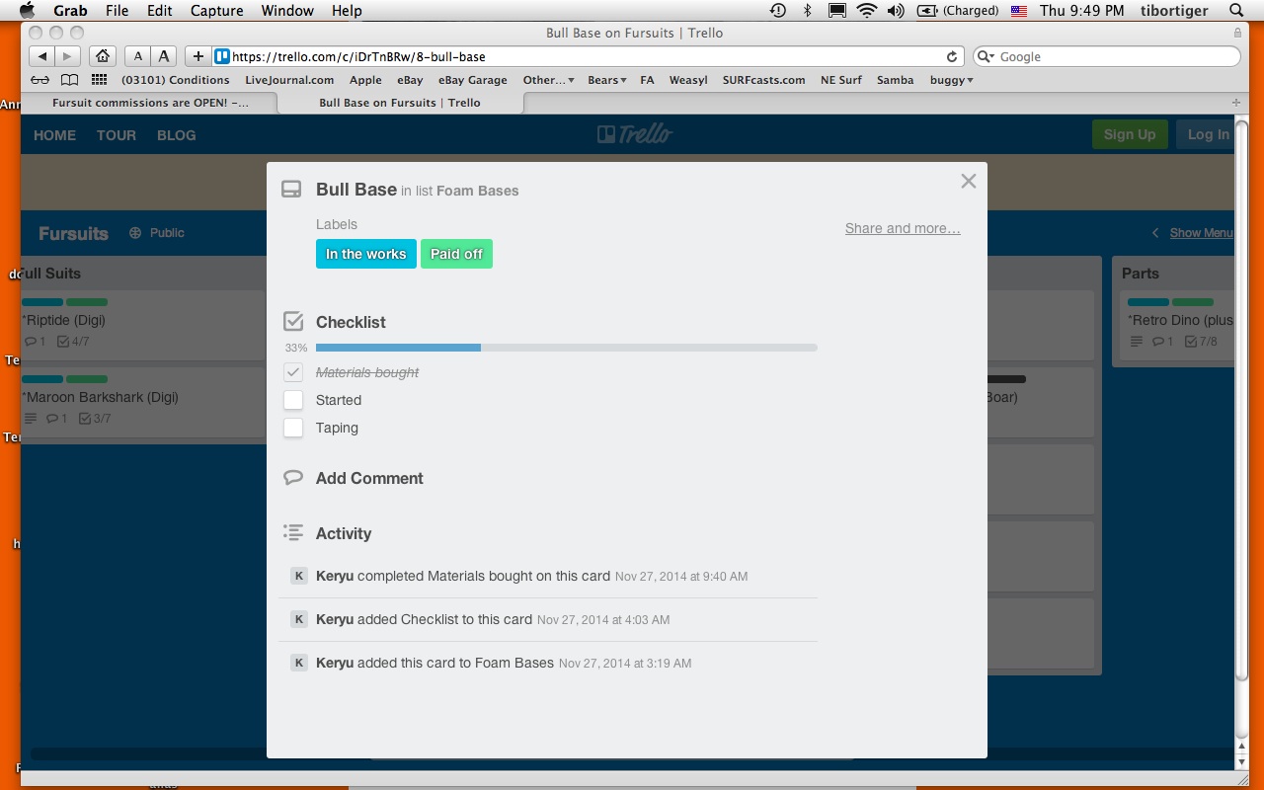Open the bookmarks book icon

pos(69,80)
